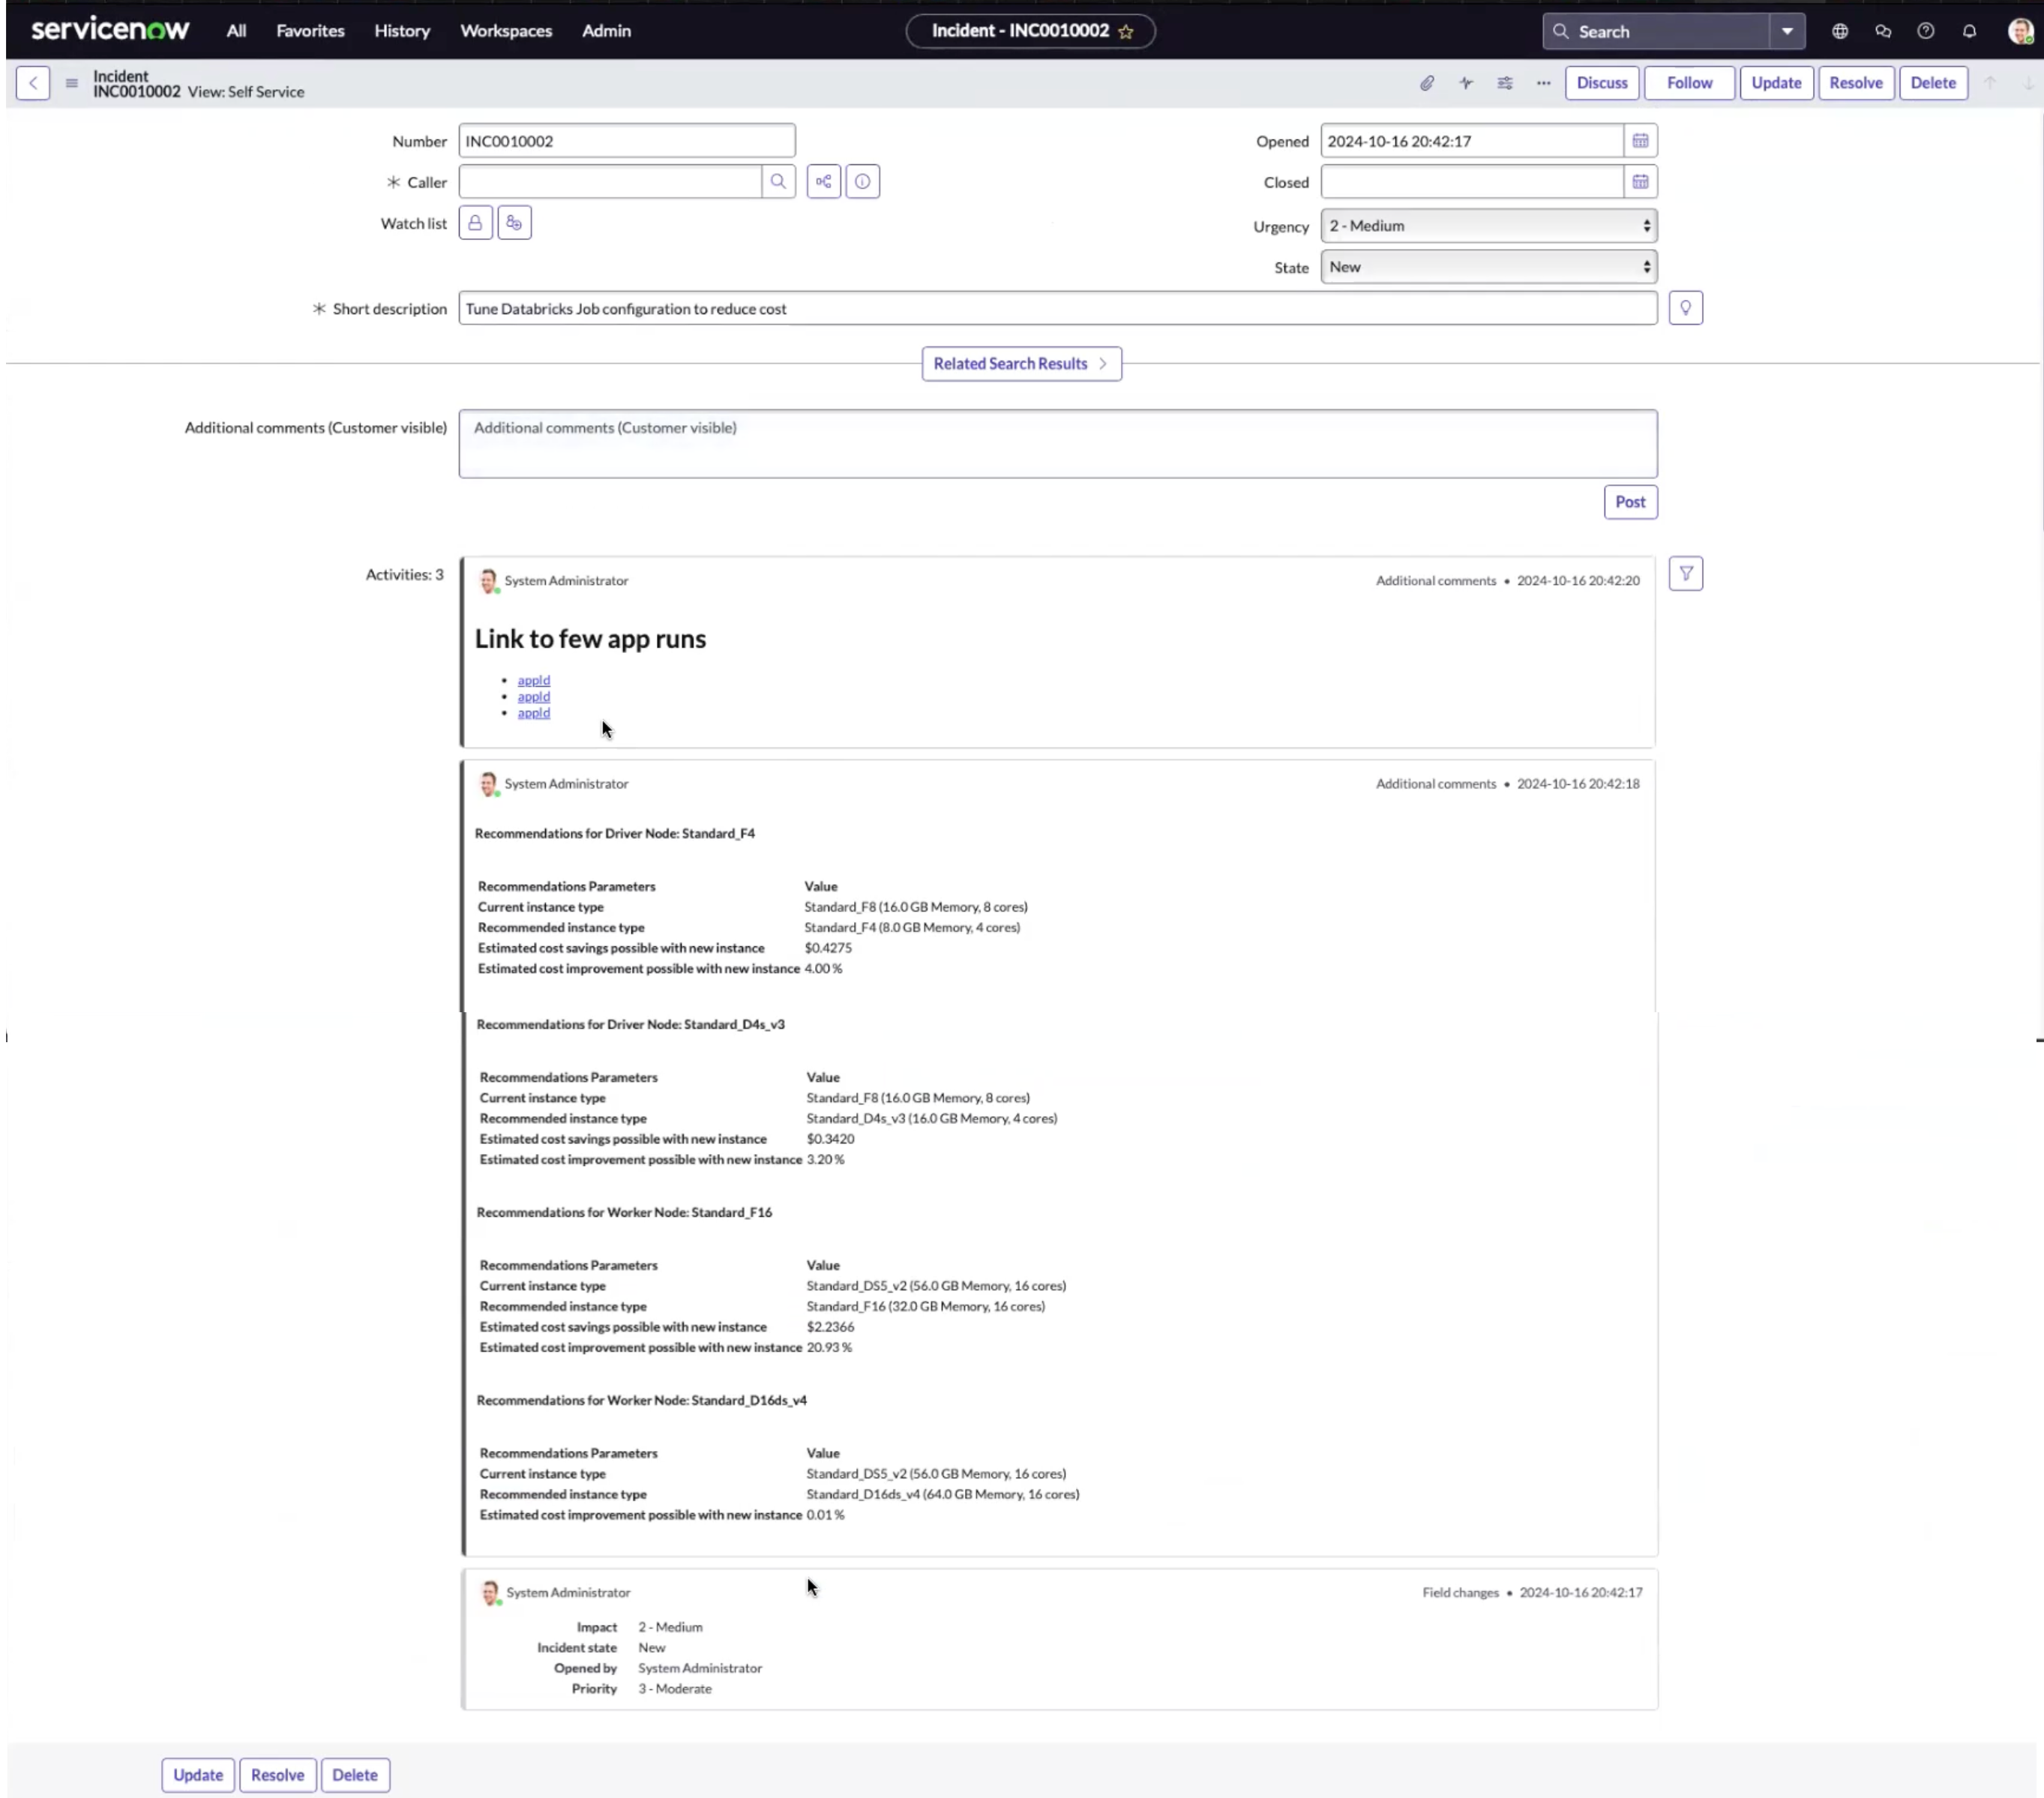Toggle favorite star on INC0010002
Image resolution: width=2044 pixels, height=1798 pixels.
(x=1126, y=31)
